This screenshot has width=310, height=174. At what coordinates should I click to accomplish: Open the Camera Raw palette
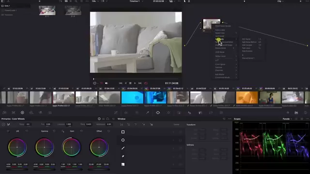pyautogui.click(x=4, y=113)
